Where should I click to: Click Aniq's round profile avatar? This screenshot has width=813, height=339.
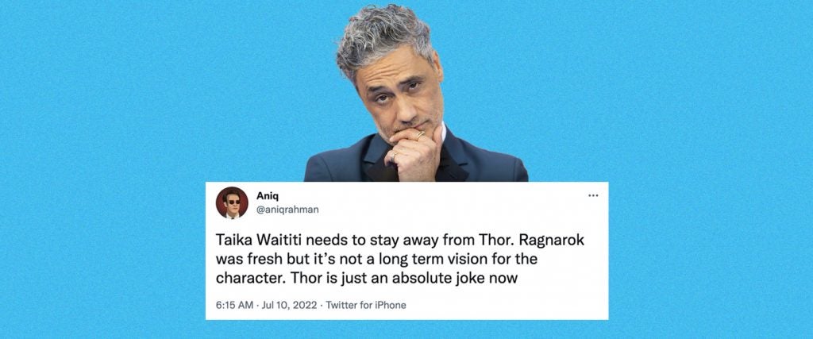pyautogui.click(x=232, y=202)
